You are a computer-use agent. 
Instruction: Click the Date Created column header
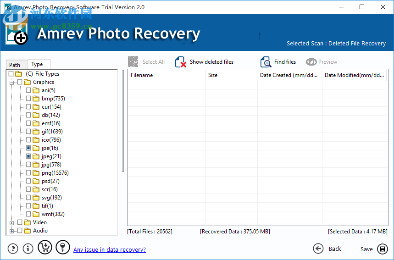289,75
